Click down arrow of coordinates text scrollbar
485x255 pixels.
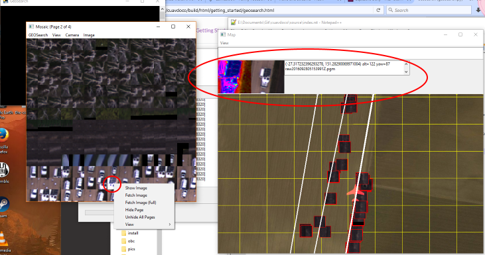(x=406, y=72)
